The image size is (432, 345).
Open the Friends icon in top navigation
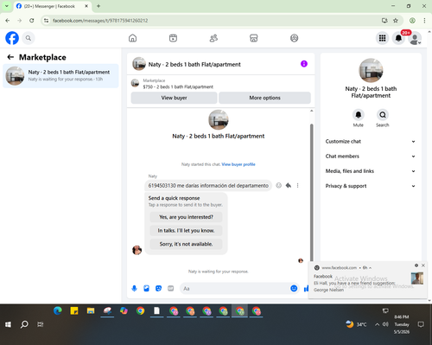tap(213, 38)
